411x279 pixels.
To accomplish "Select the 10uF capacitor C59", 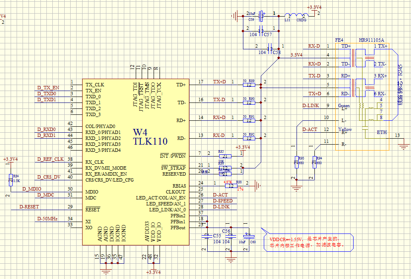I will 261,16.
